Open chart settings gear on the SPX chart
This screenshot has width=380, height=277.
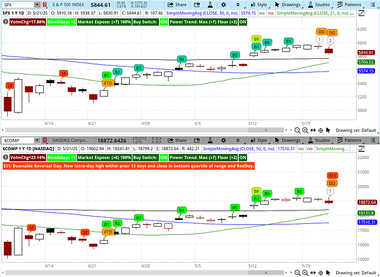(x=224, y=4)
